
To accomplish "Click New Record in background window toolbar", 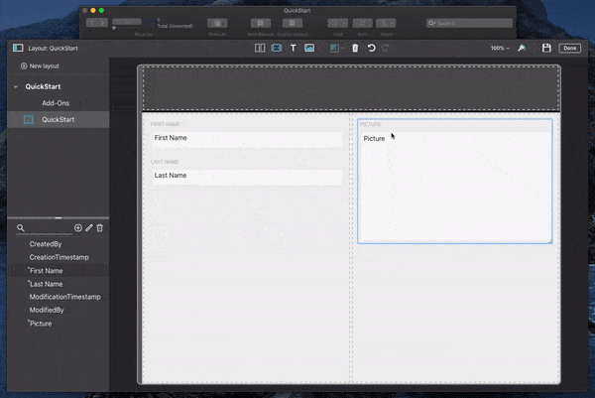I will (260, 24).
